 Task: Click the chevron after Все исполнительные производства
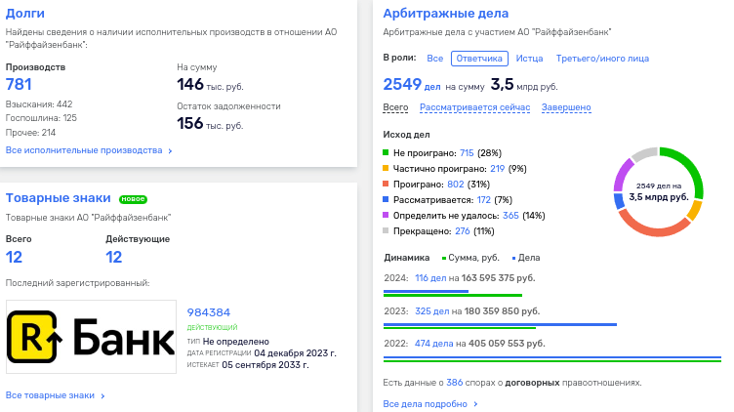pos(170,150)
